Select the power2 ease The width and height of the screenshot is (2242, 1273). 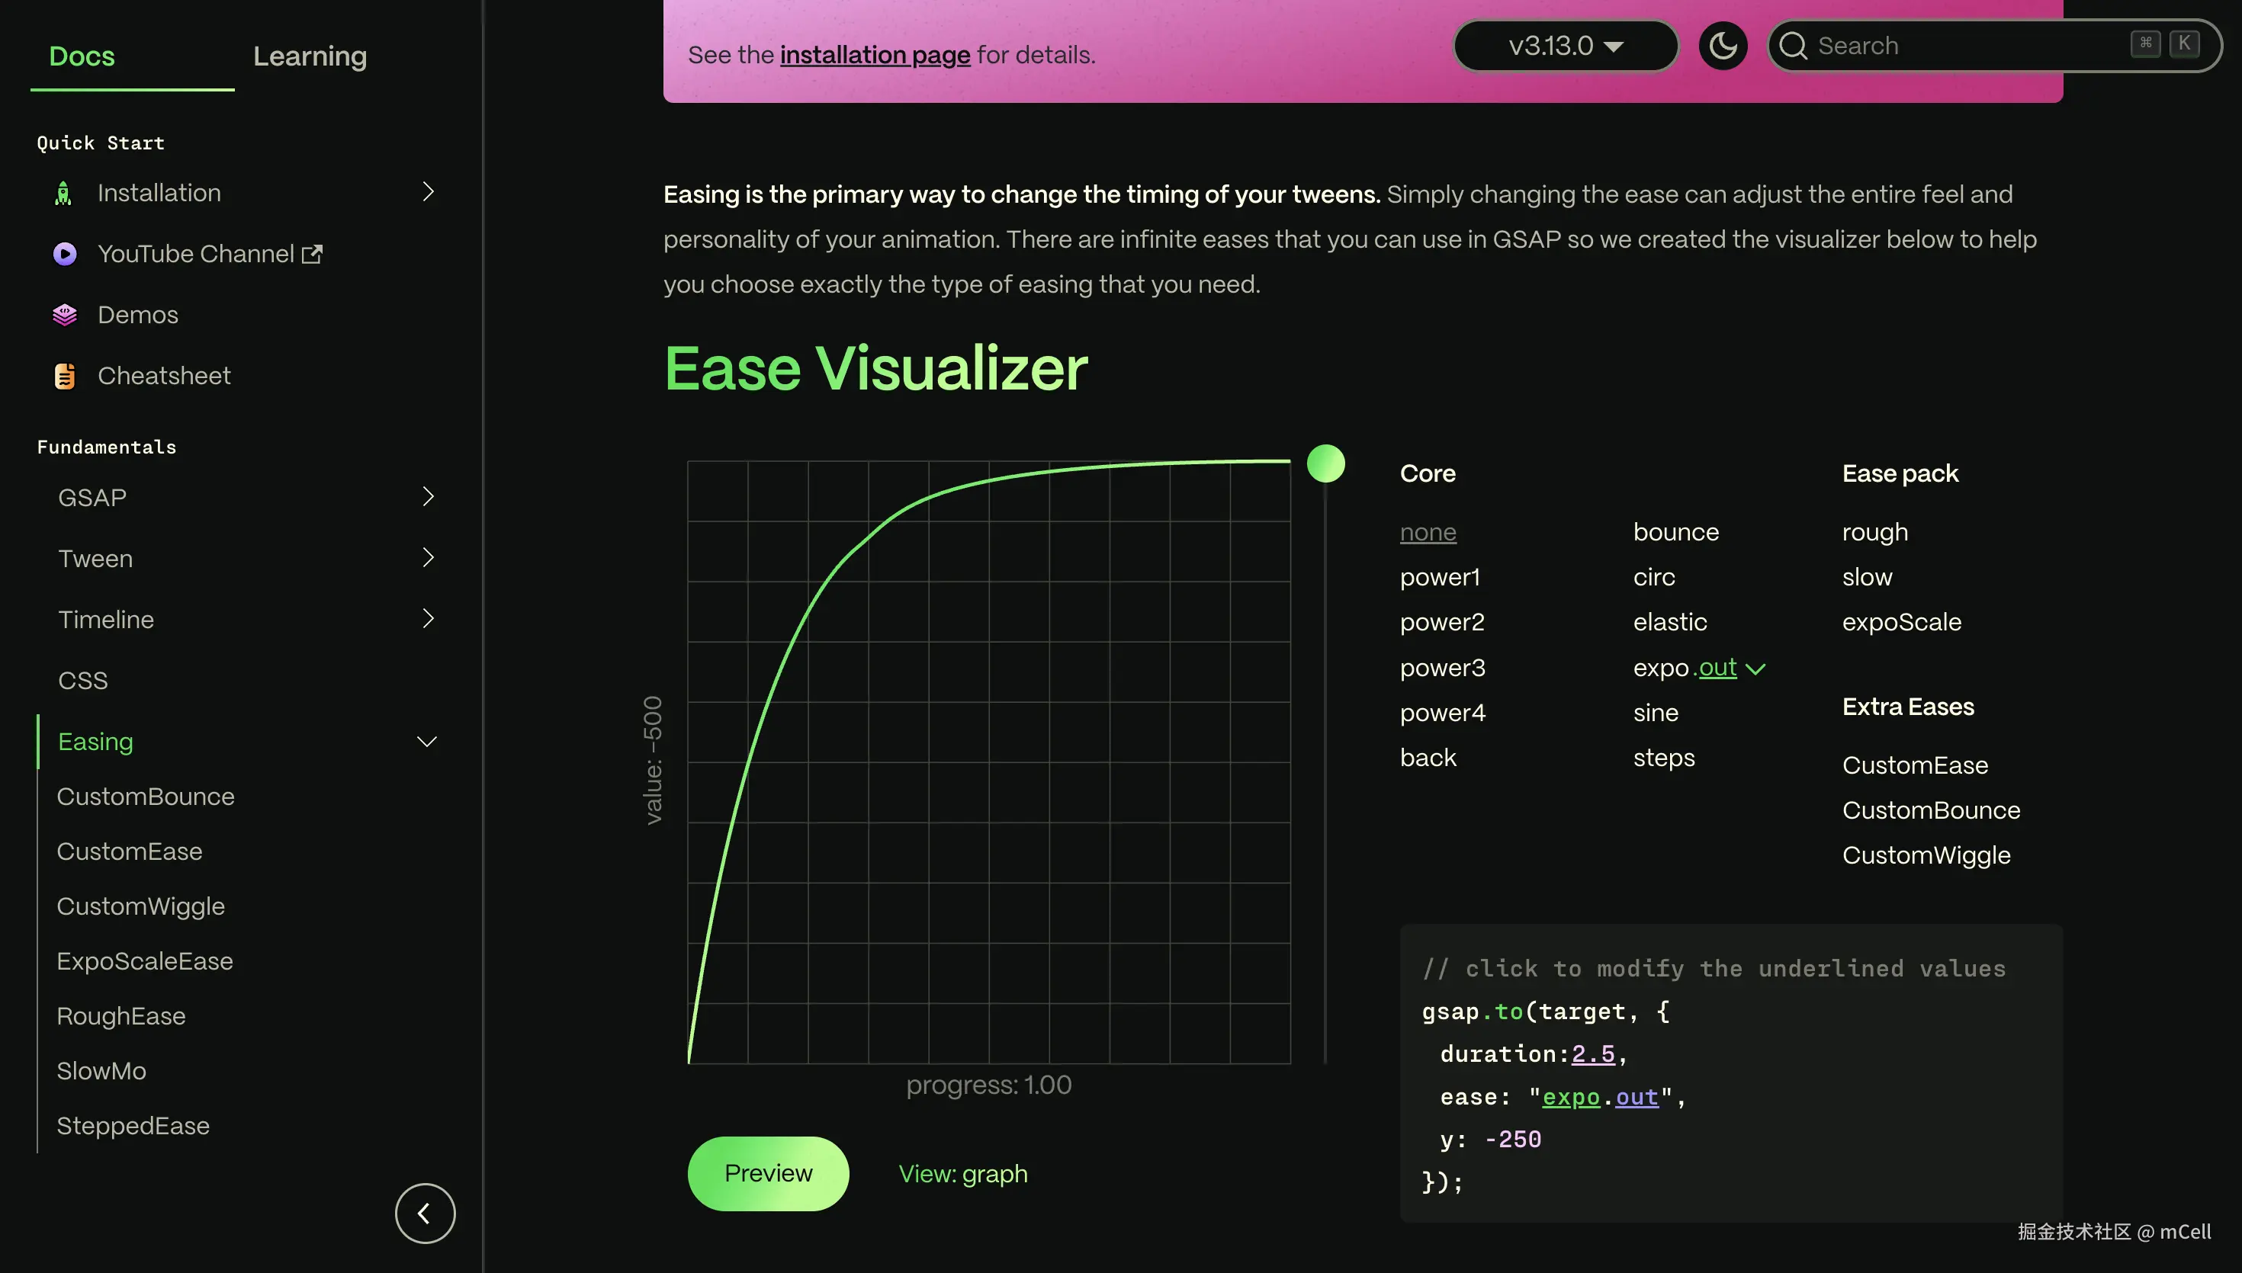coord(1442,622)
